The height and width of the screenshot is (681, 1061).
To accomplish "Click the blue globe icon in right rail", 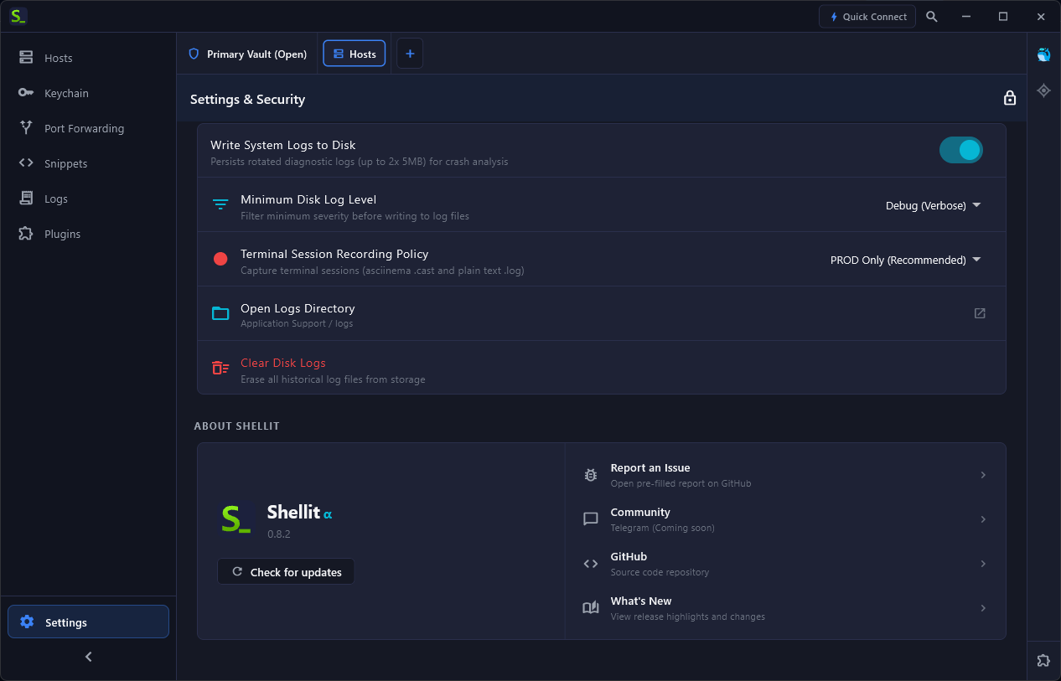I will tap(1043, 54).
